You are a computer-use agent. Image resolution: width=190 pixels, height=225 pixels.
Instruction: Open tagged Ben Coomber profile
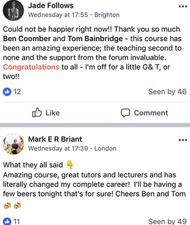point(27,38)
